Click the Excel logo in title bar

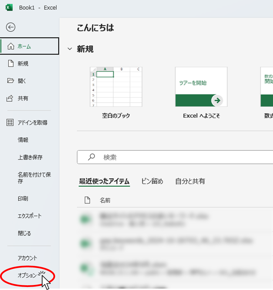point(9,7)
